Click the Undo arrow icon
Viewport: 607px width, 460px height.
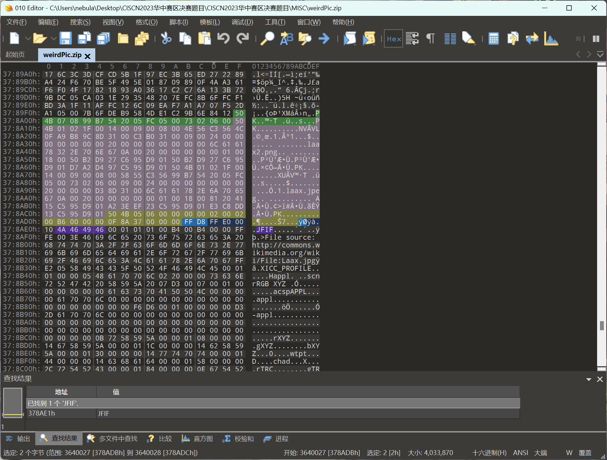(223, 38)
